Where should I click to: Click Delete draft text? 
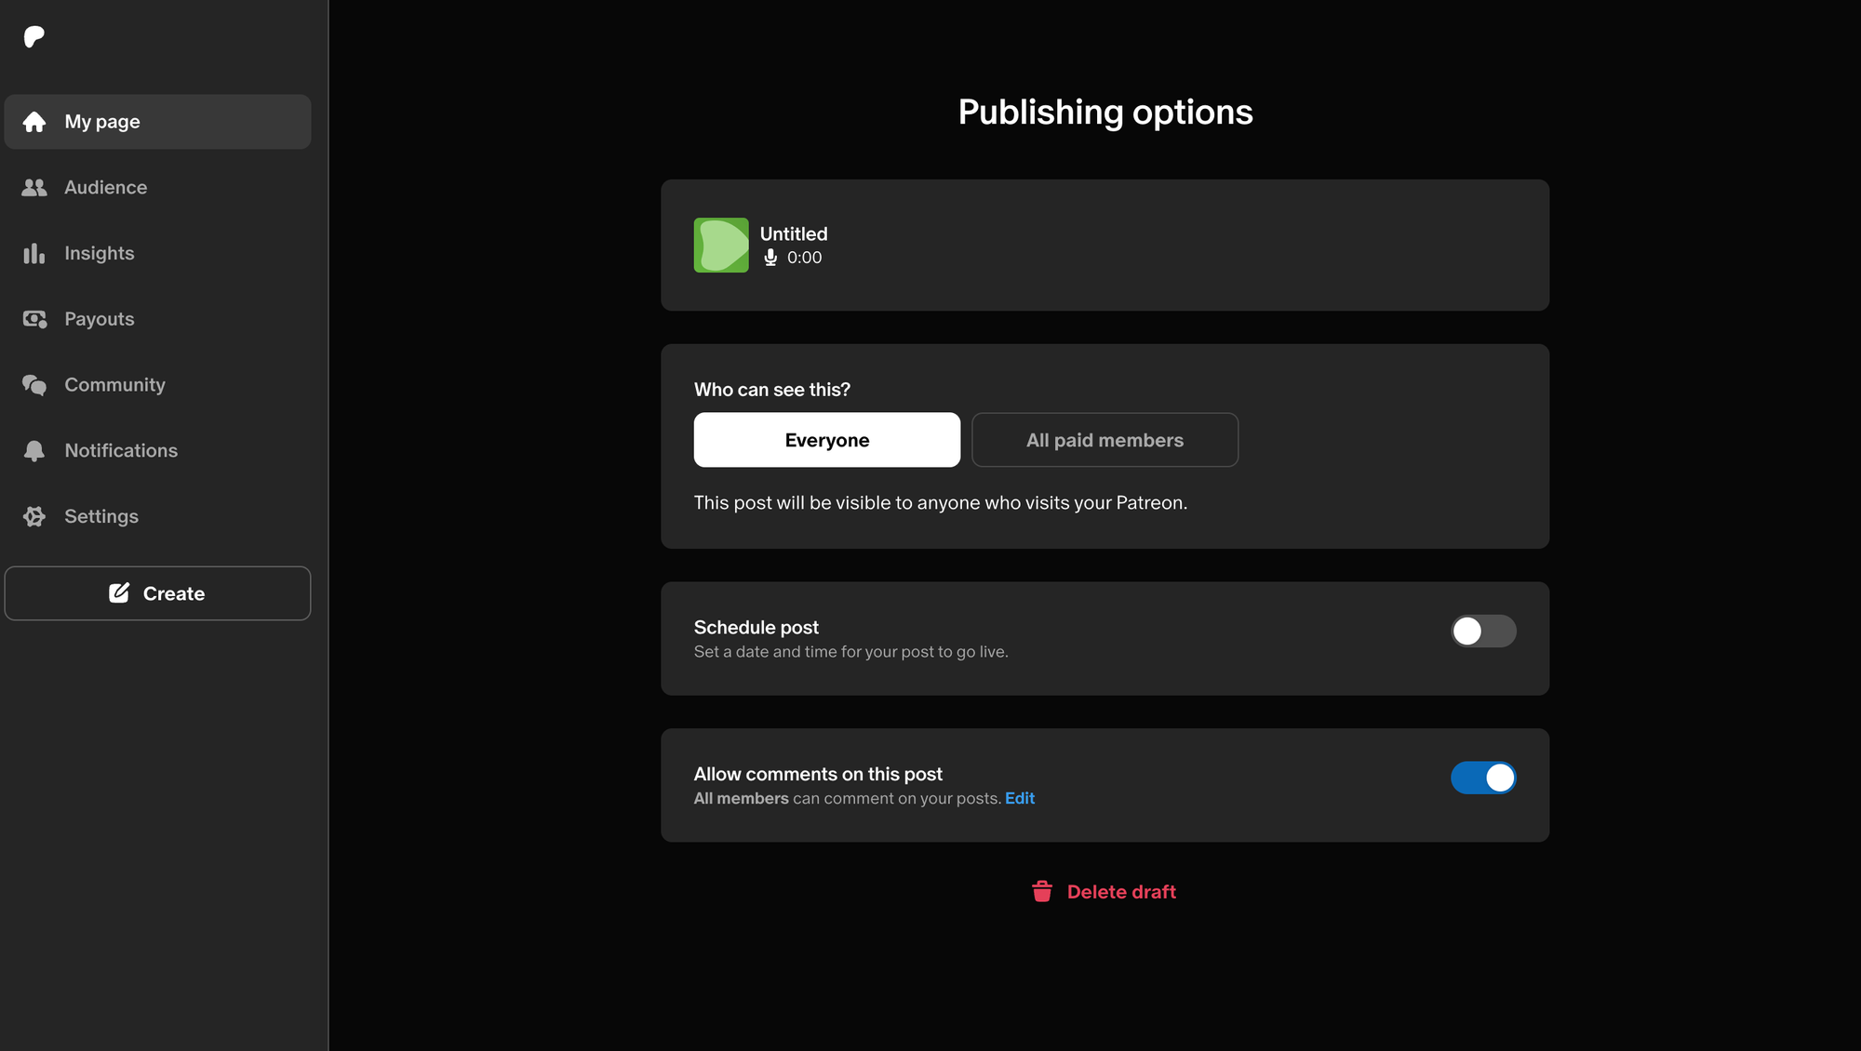tap(1121, 892)
